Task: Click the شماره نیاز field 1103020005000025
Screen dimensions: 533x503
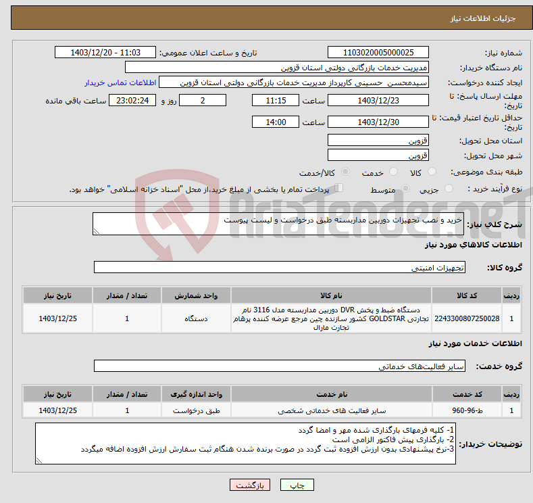Action: pos(378,52)
